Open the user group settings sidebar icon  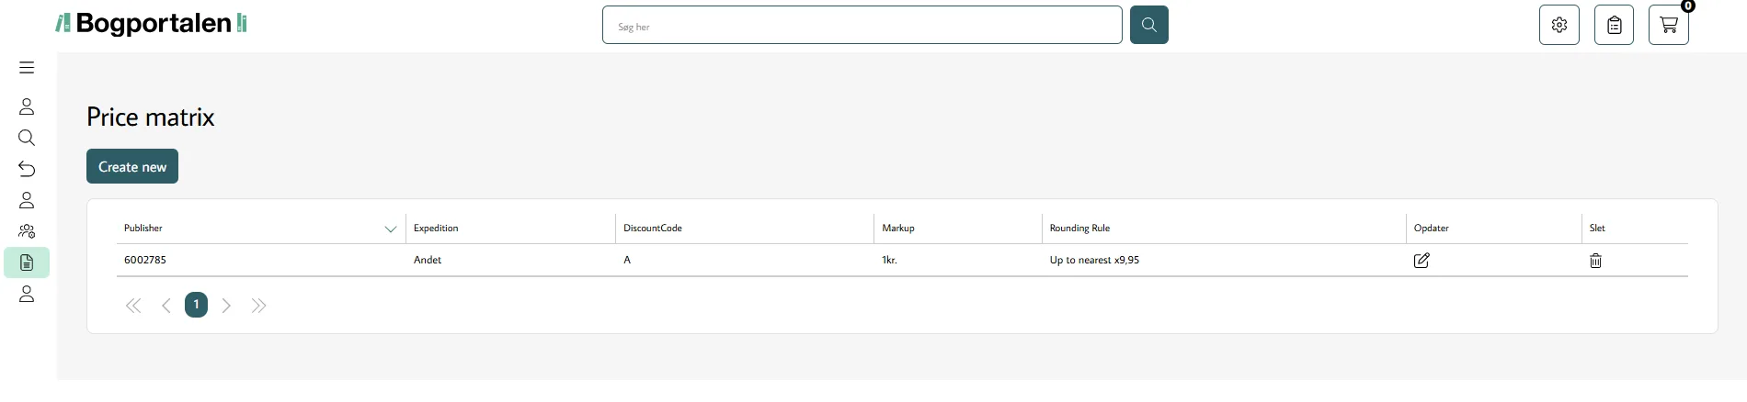click(x=27, y=231)
